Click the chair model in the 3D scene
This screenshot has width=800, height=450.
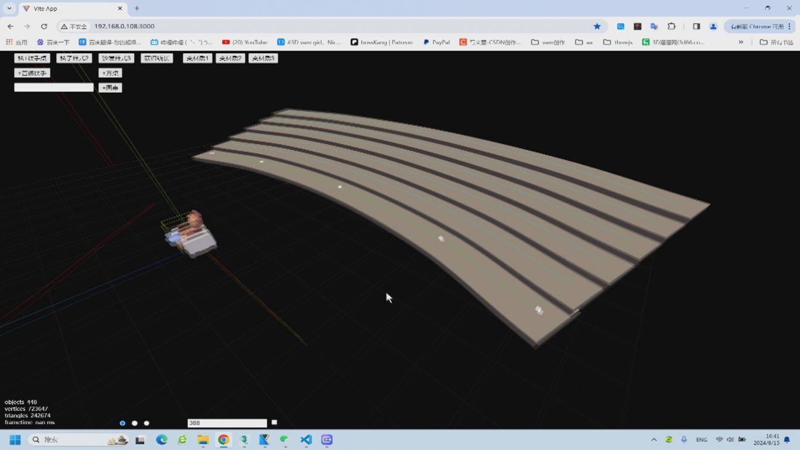[190, 234]
